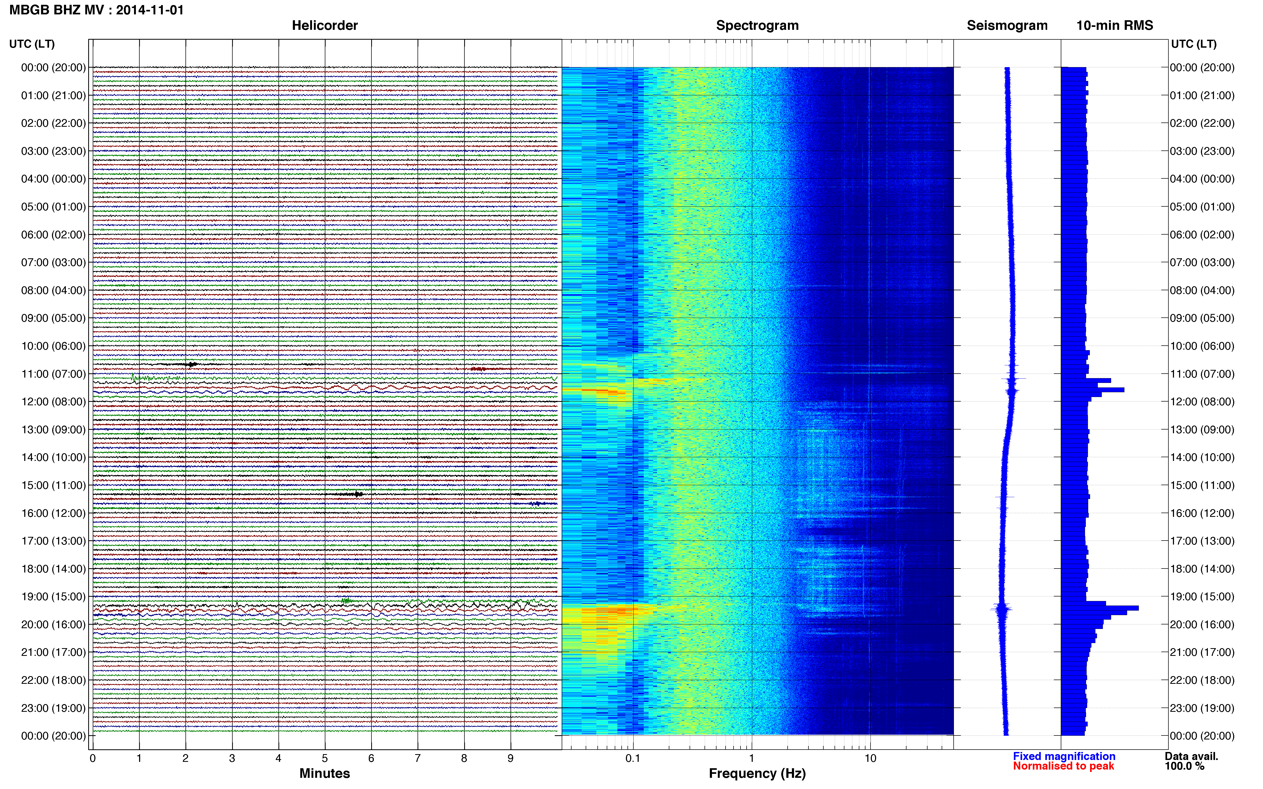Click the '0' tick on the Minutes axis
Image resolution: width=1263 pixels, height=789 pixels.
pos(92,758)
